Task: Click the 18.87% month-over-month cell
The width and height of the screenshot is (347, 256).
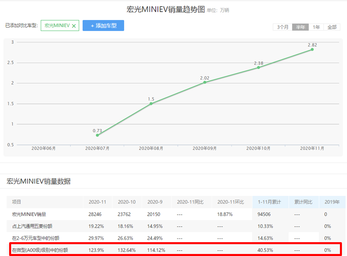Action: (x=225, y=214)
